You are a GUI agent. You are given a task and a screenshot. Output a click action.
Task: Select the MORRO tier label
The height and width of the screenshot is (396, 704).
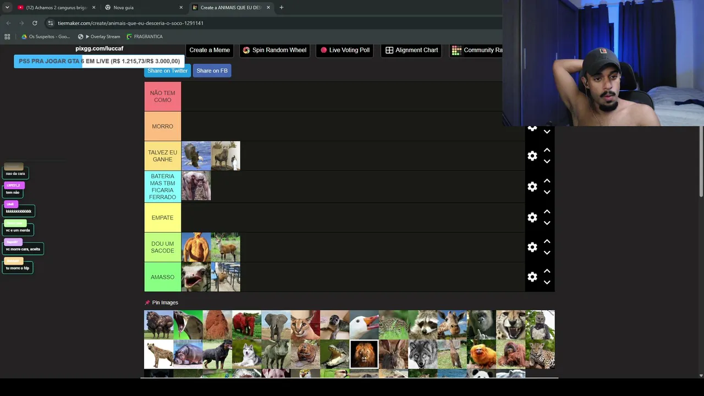click(163, 127)
